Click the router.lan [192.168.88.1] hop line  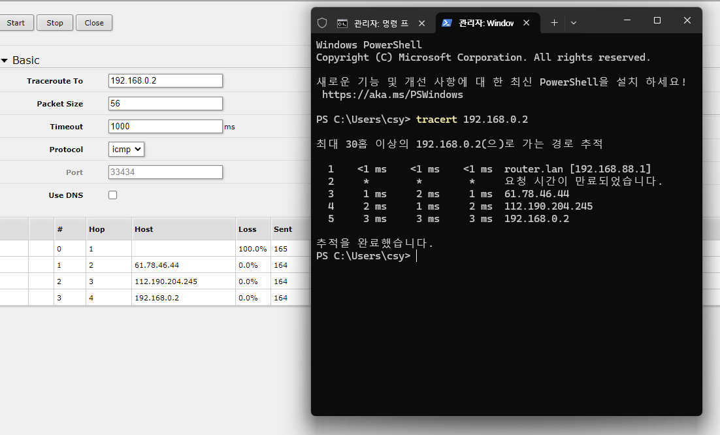(x=578, y=169)
